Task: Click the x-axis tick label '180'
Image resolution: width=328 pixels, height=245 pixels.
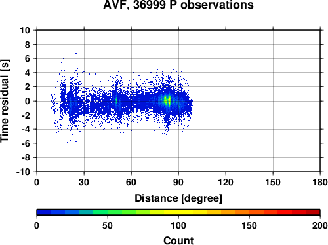Action: pos(320,182)
